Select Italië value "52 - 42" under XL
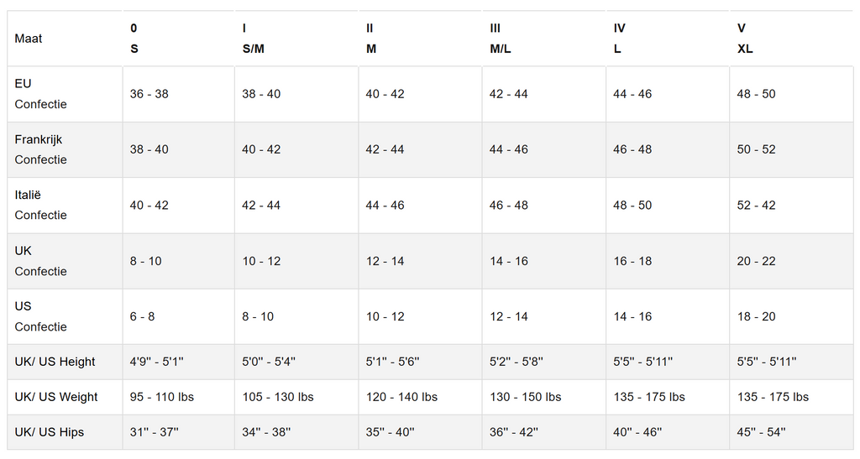This screenshot has width=860, height=459. tap(756, 205)
